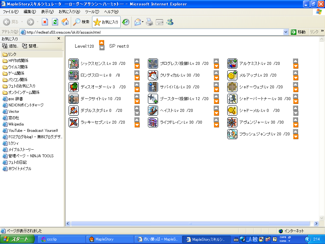Toggle the お気に入り favorites toolbar button

[106, 22]
